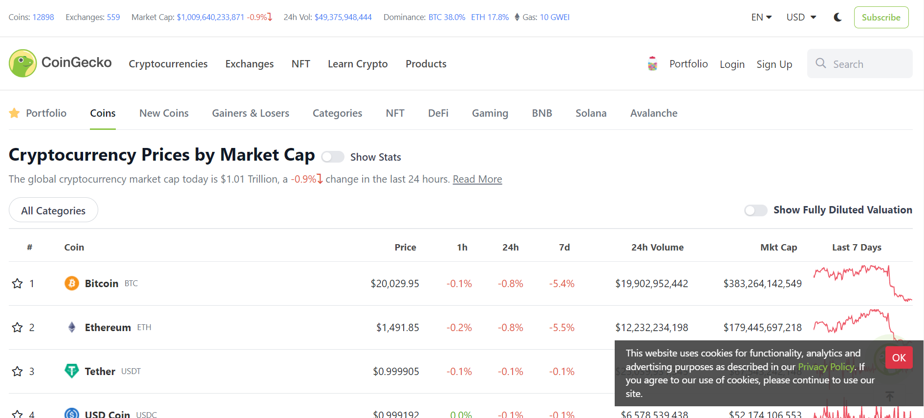Switch to the New Coins tab
Screen dimensions: 924x418
point(164,113)
